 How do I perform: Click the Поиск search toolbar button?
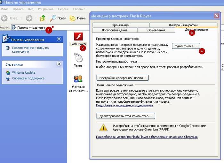click(58, 18)
